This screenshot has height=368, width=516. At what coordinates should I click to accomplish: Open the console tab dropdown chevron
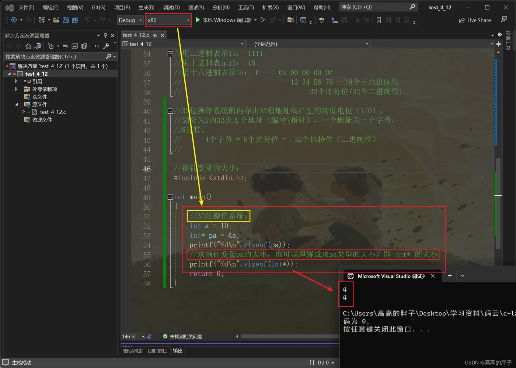click(462, 276)
